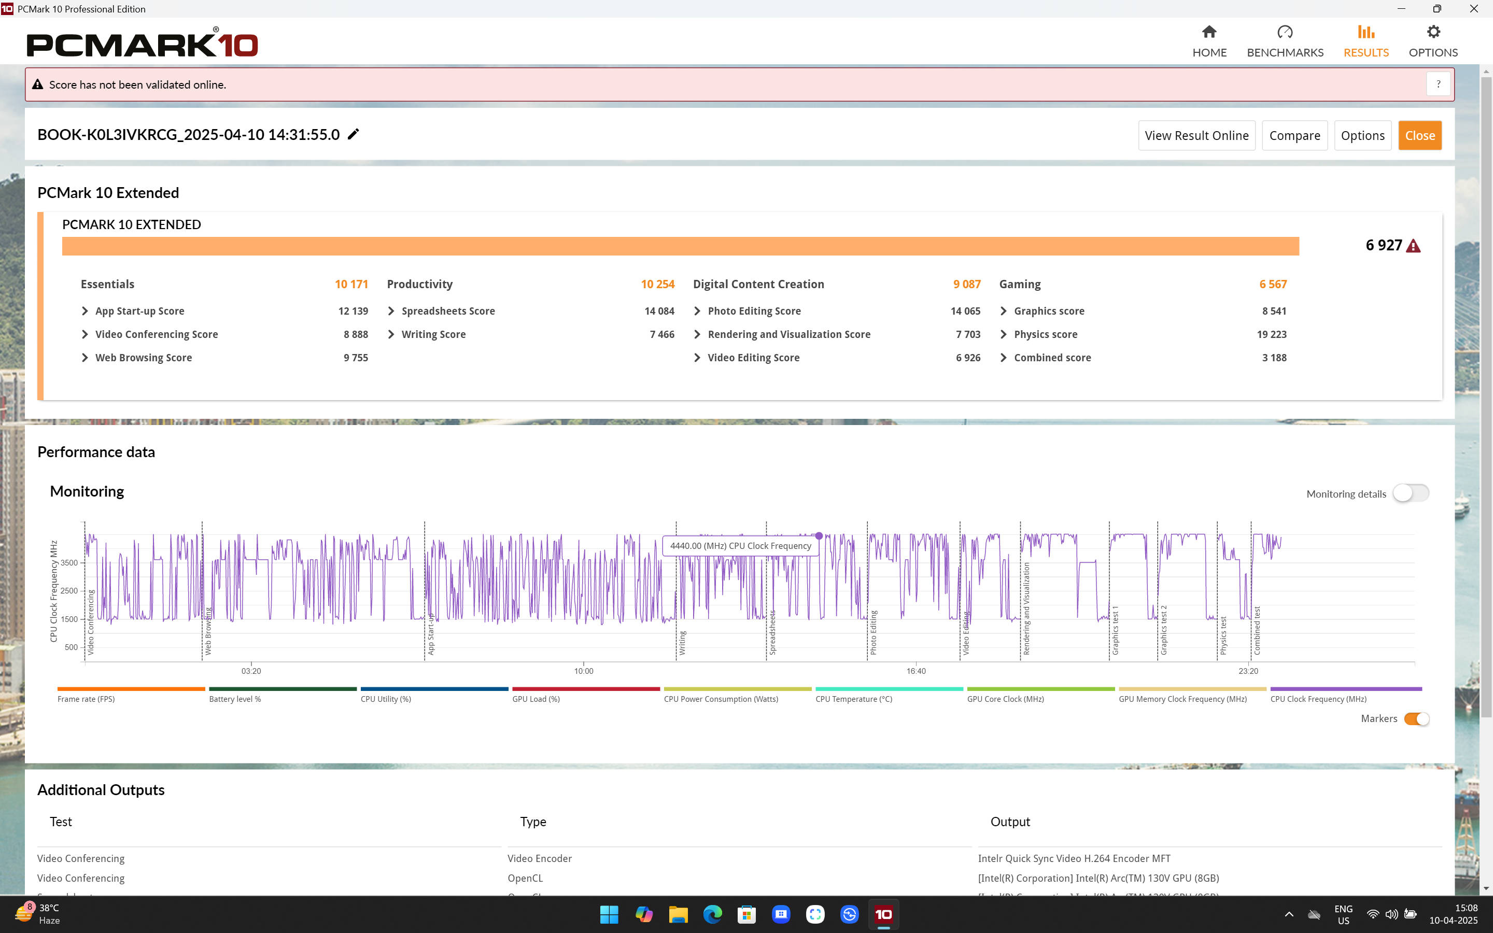The height and width of the screenshot is (933, 1493).
Task: Open File Explorer from the taskbar
Action: tap(678, 914)
